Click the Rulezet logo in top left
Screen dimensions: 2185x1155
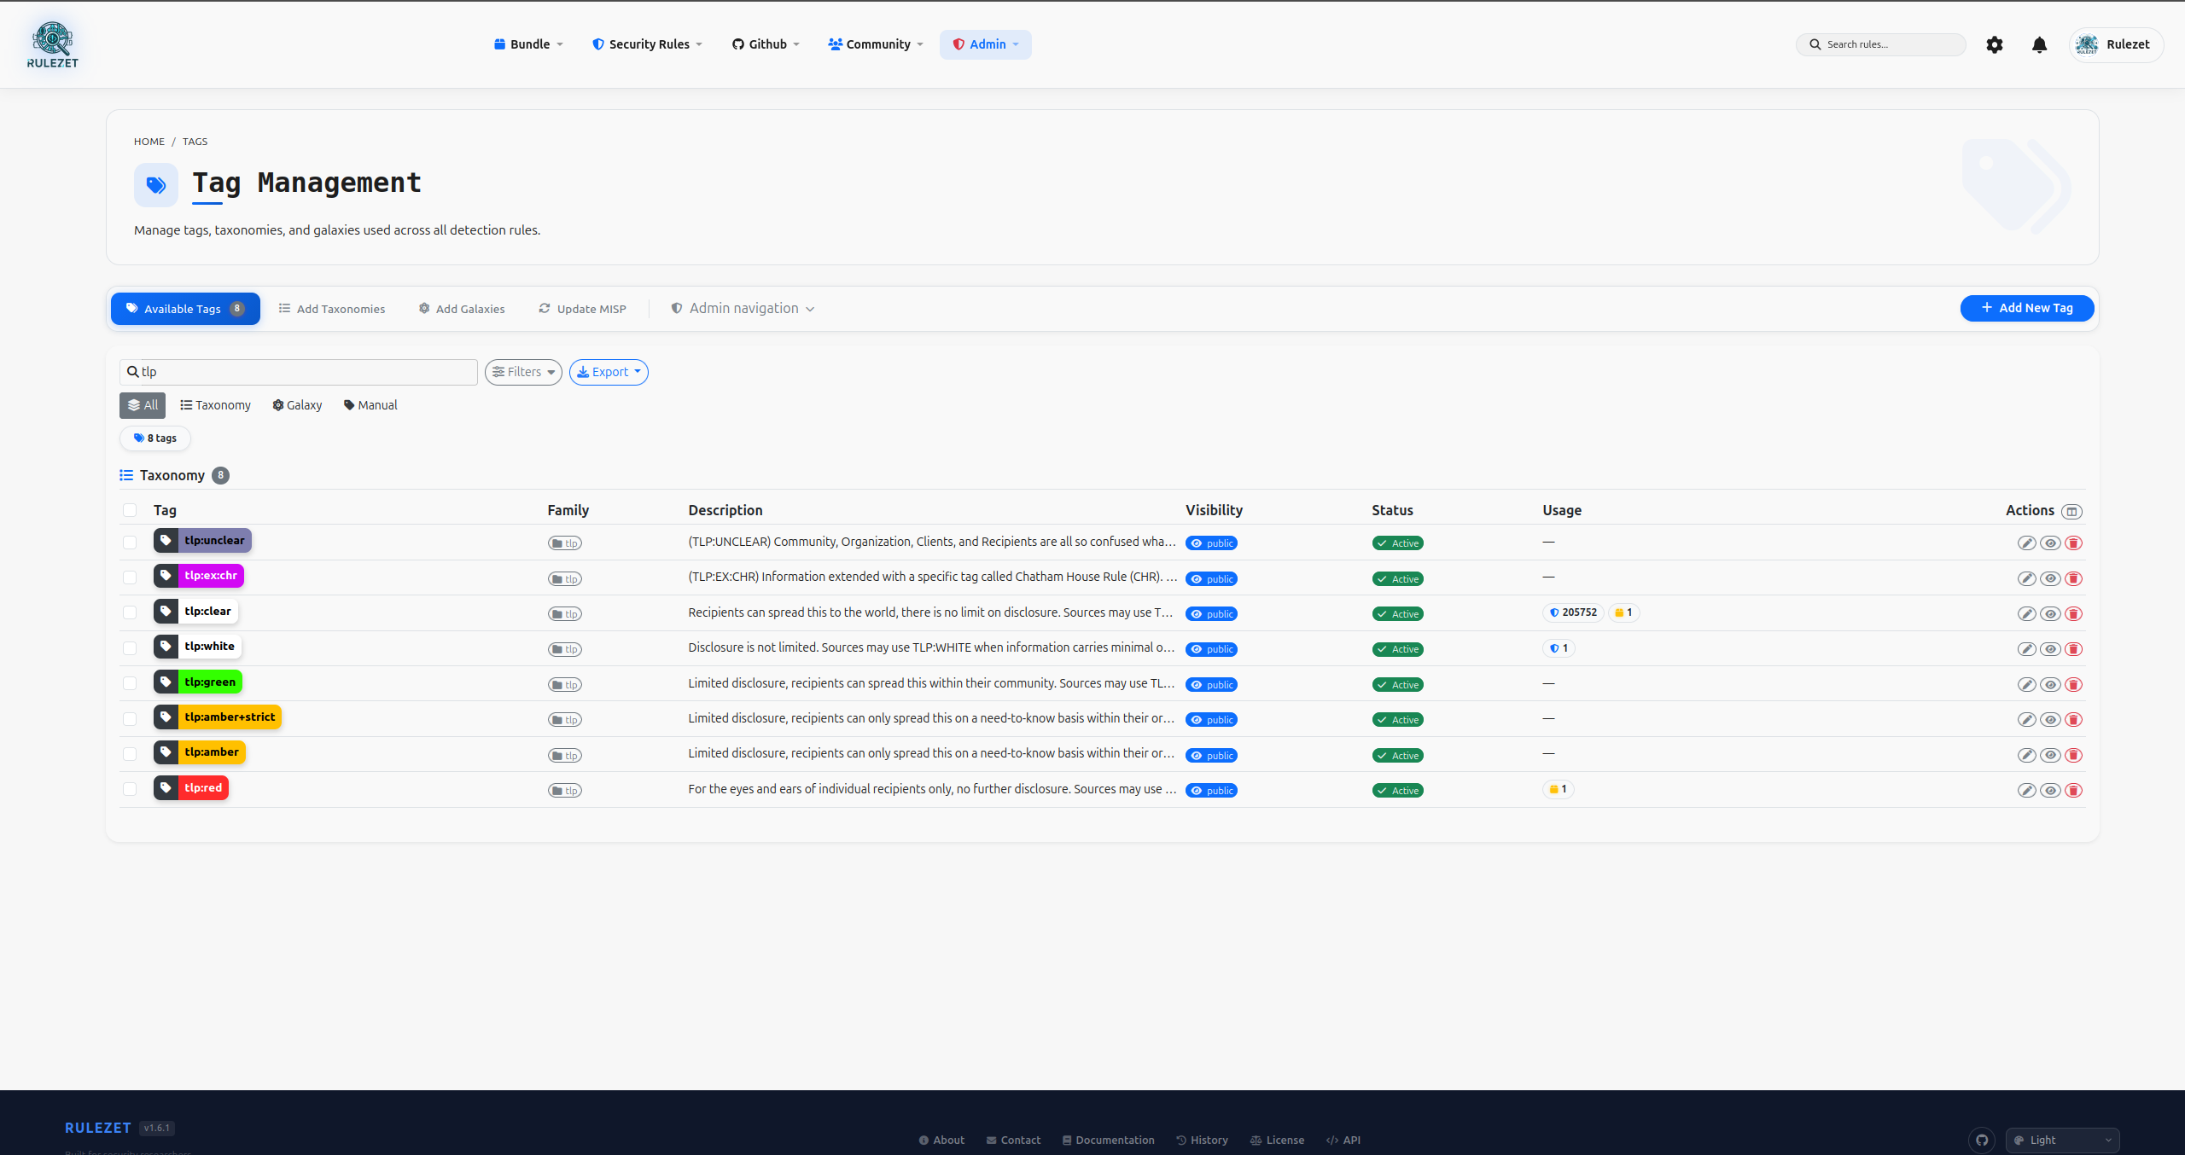click(x=53, y=44)
